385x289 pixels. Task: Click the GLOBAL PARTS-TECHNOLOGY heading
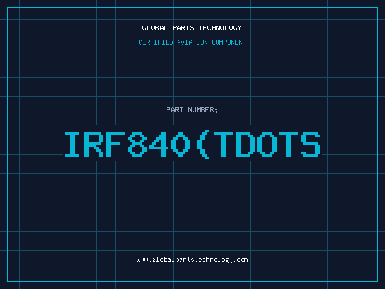[192, 28]
